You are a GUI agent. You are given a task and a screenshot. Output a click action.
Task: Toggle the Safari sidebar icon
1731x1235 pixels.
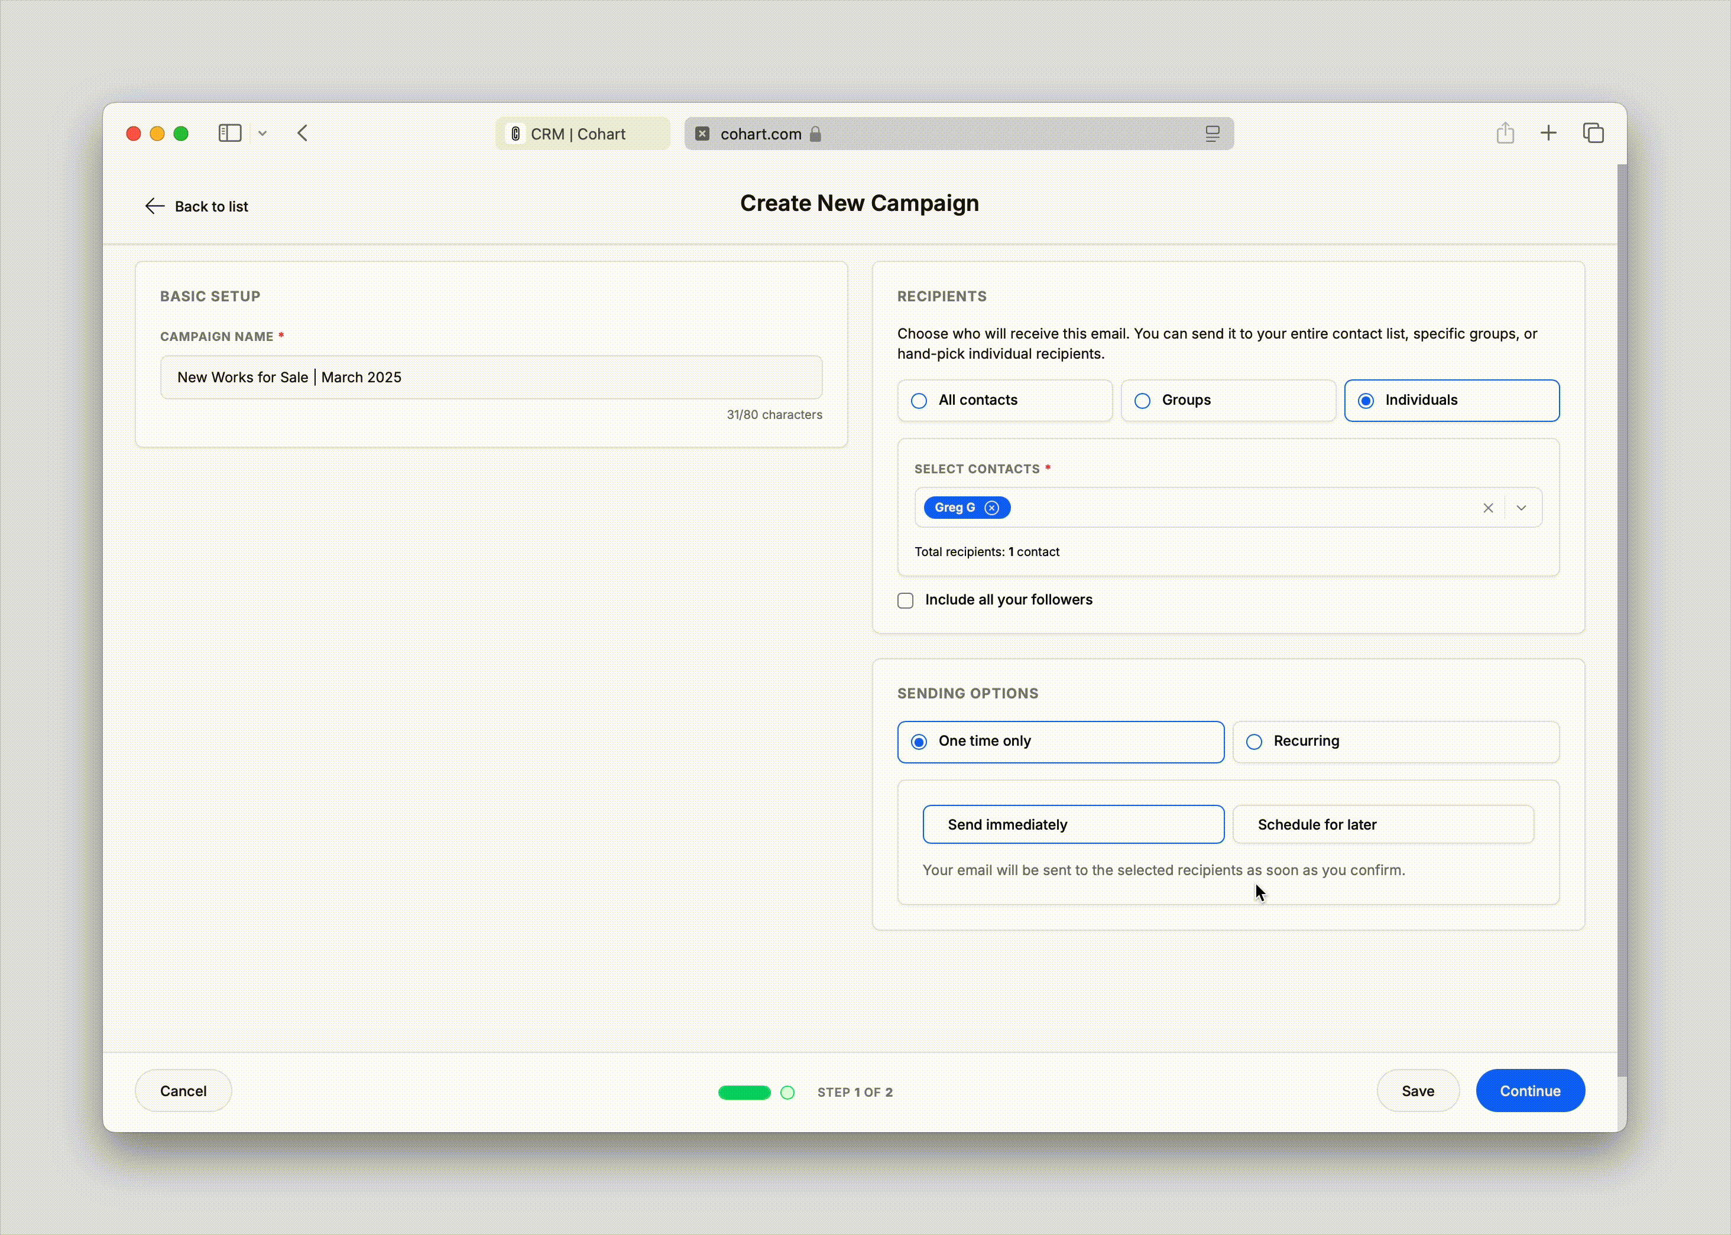click(x=230, y=134)
